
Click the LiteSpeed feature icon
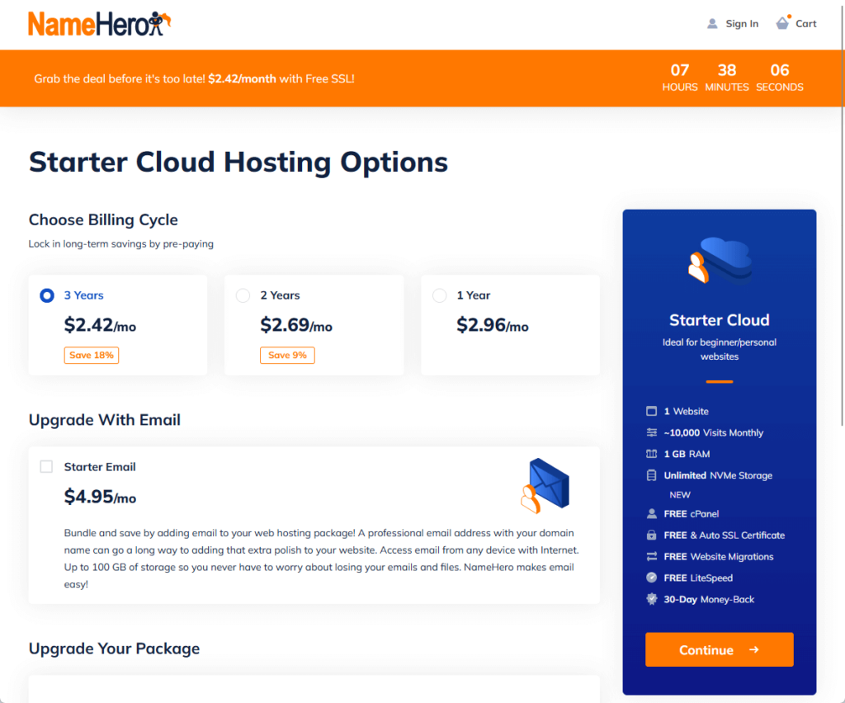tap(651, 578)
